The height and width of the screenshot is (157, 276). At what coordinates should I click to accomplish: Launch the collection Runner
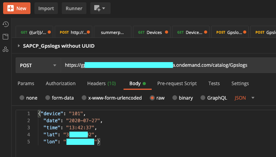click(x=74, y=8)
